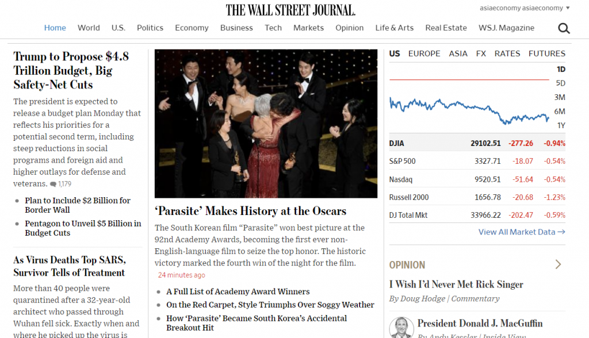Image resolution: width=589 pixels, height=338 pixels.
Task: Click The Wall Street Journal logo
Action: 290,10
